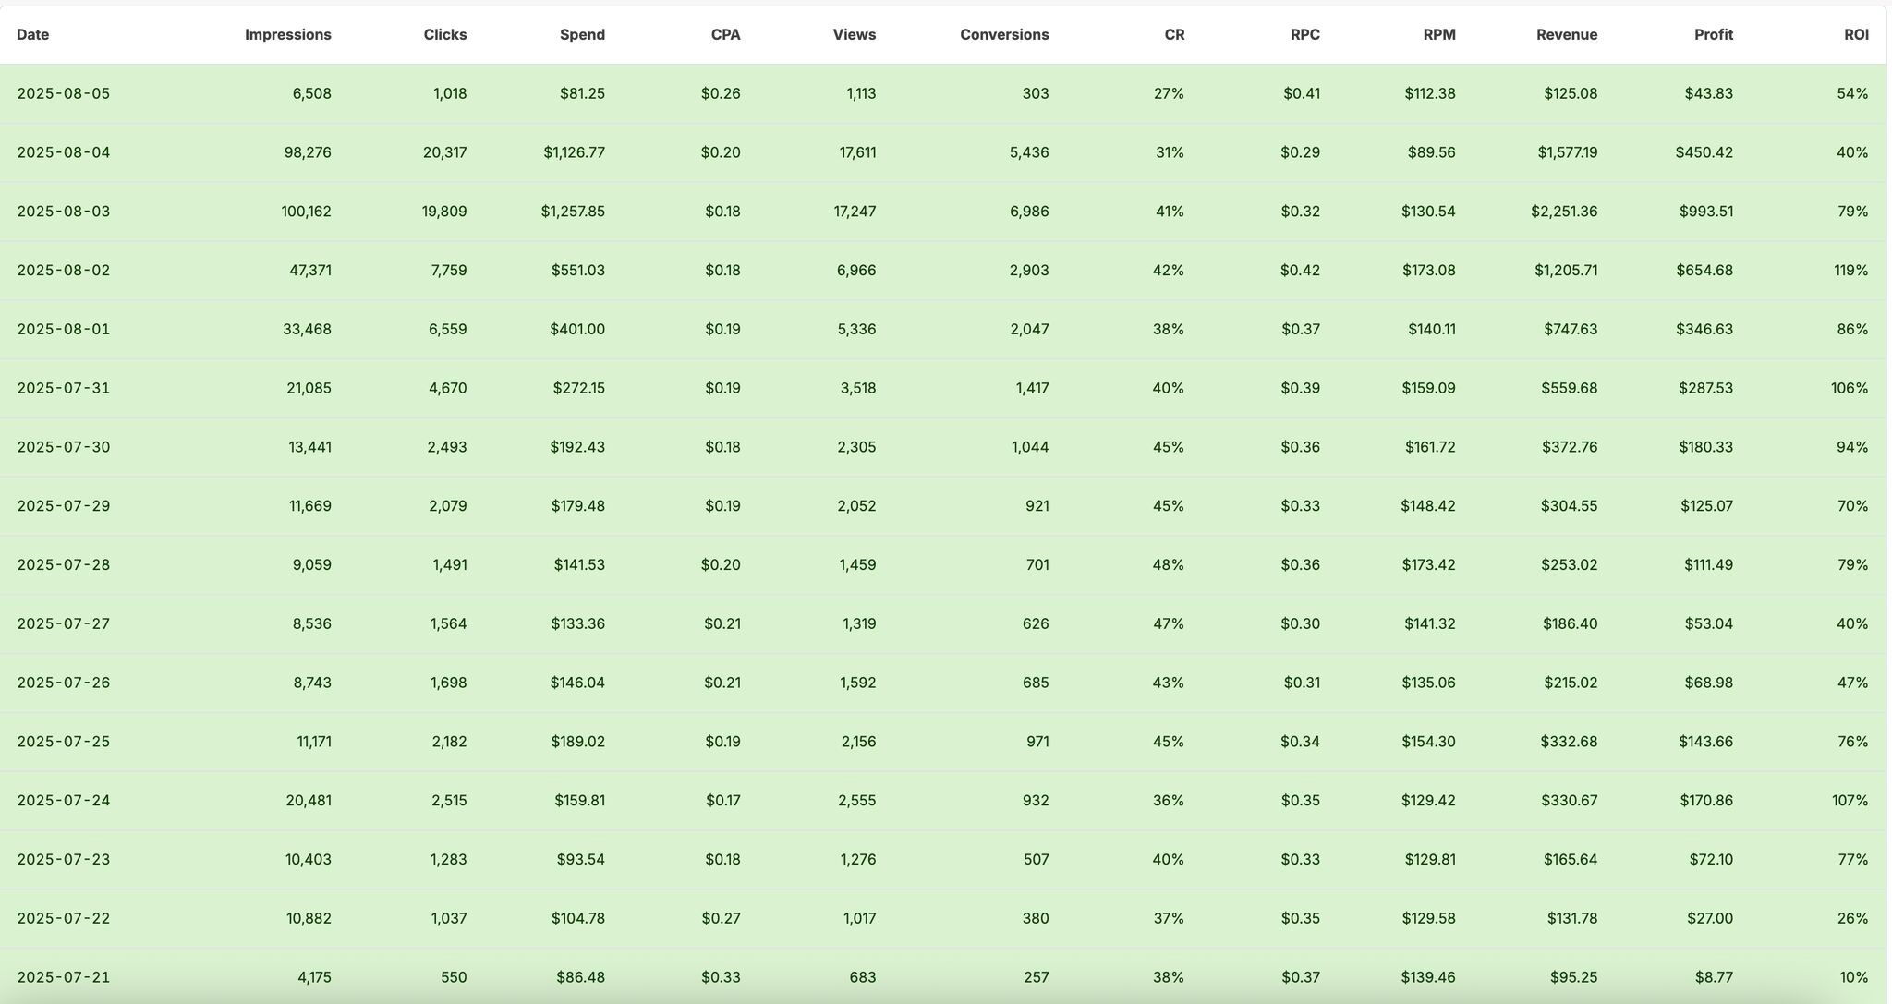
Task: Sort by Conversions column header
Action: tap(1004, 35)
